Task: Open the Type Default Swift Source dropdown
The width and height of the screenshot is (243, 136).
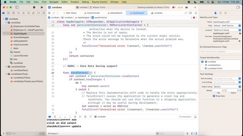Action: [227, 25]
